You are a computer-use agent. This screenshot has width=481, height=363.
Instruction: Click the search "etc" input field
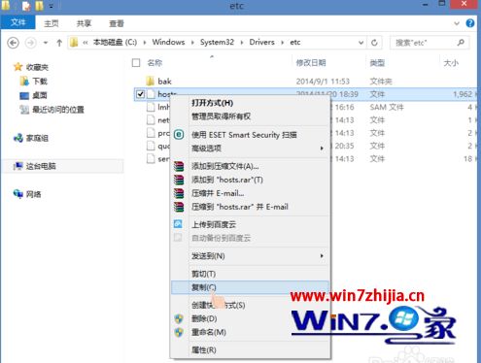point(429,43)
